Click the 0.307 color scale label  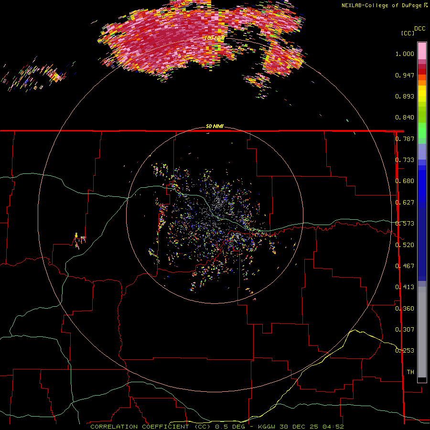[x=405, y=330]
